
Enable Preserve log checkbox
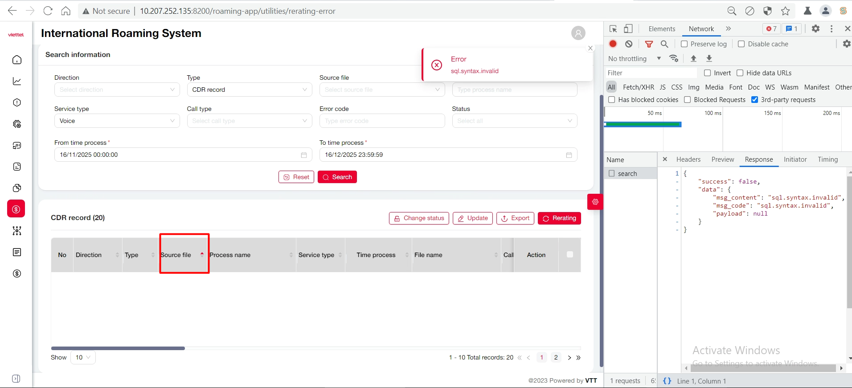pyautogui.click(x=684, y=44)
